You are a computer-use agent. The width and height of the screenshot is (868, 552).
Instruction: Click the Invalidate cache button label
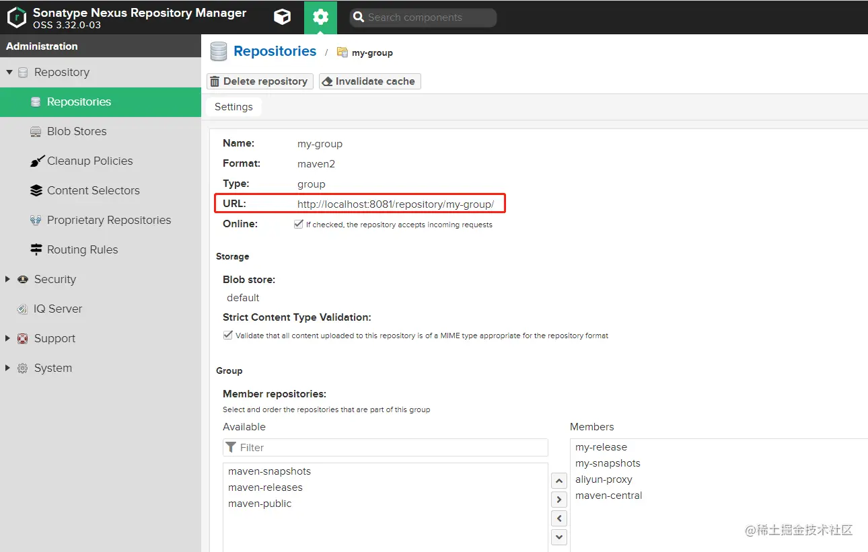(x=375, y=81)
